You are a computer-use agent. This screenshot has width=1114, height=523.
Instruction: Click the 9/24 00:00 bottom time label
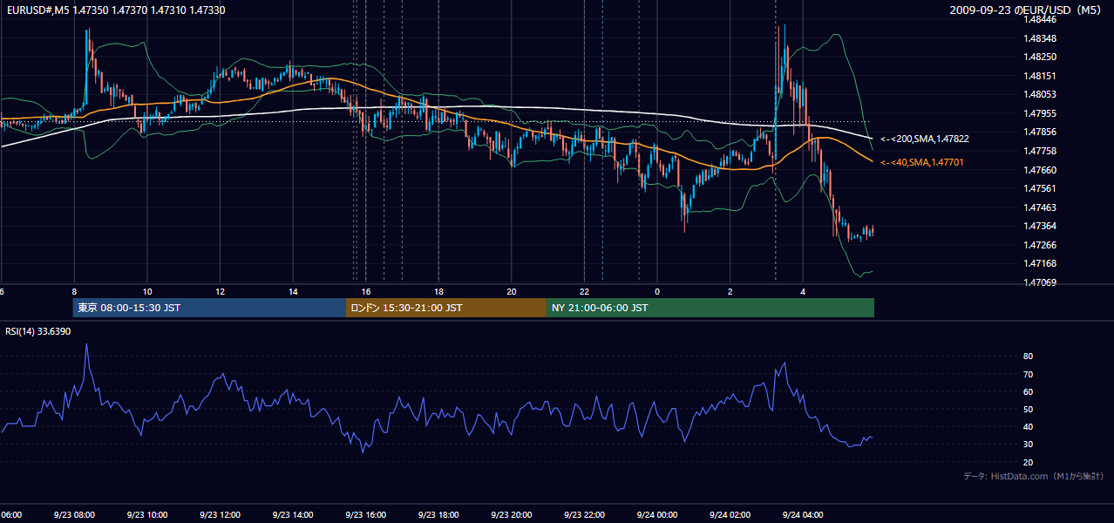tap(656, 515)
